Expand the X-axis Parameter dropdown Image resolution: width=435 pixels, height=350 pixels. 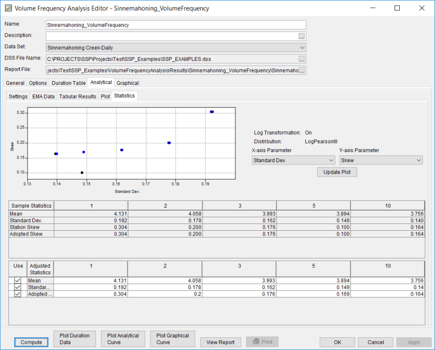click(x=293, y=160)
